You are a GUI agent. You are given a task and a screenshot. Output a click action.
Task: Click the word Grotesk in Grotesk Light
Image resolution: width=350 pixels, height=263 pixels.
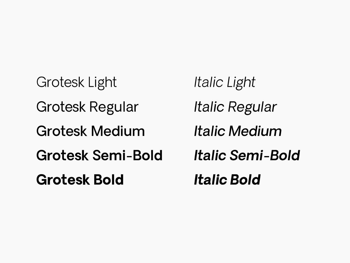(x=60, y=82)
